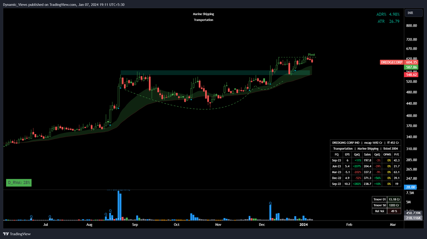Click the 1203 Cr turnover value
The height and width of the screenshot is (239, 427).
click(x=394, y=205)
